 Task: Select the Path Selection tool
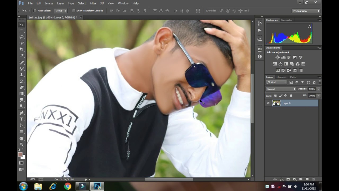coord(21,125)
